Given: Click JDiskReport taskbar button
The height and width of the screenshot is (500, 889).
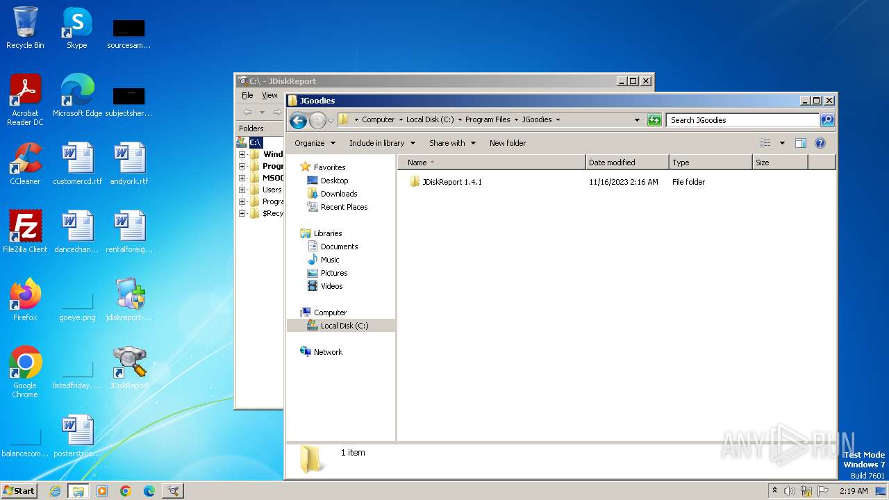Looking at the screenshot, I should coord(173,491).
